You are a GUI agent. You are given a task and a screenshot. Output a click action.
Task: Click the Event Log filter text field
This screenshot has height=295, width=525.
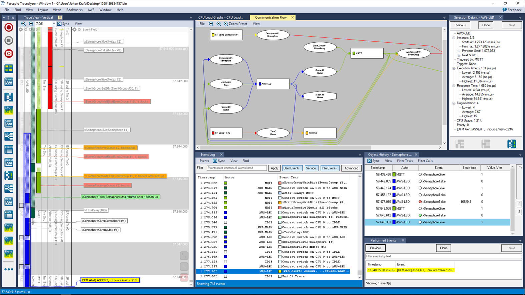[236, 168]
